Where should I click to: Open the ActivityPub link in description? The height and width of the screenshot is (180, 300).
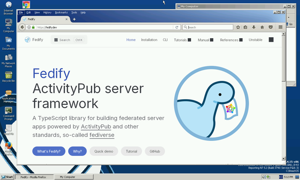(x=96, y=127)
